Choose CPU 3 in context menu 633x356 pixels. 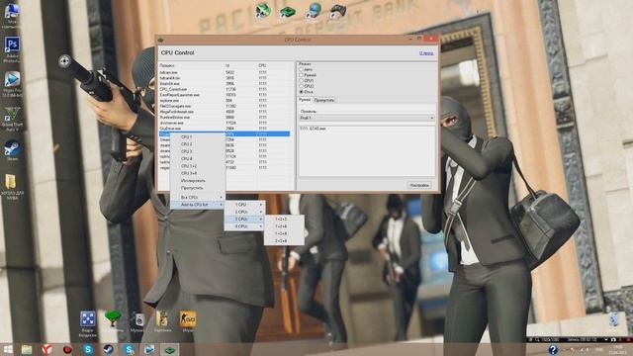click(198, 151)
